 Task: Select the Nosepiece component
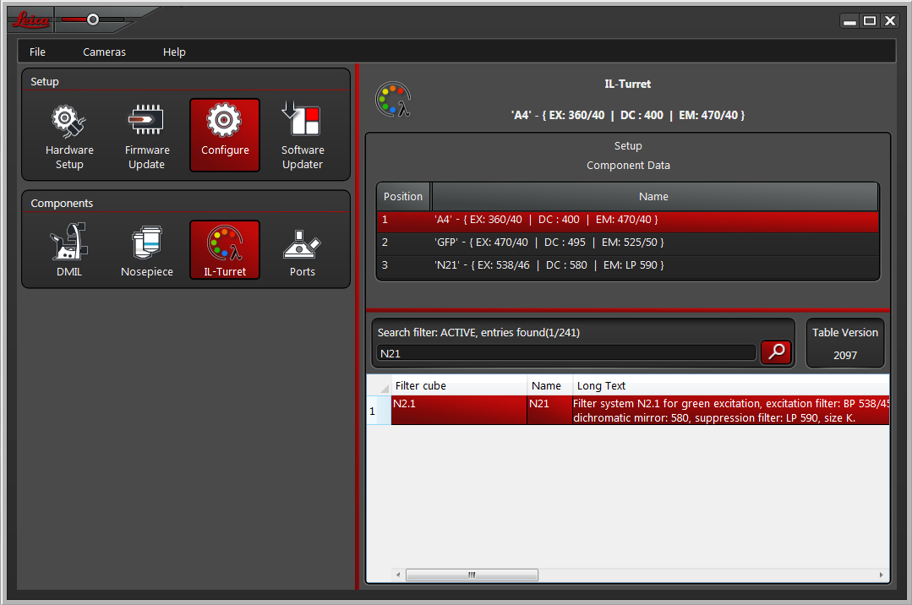[146, 250]
